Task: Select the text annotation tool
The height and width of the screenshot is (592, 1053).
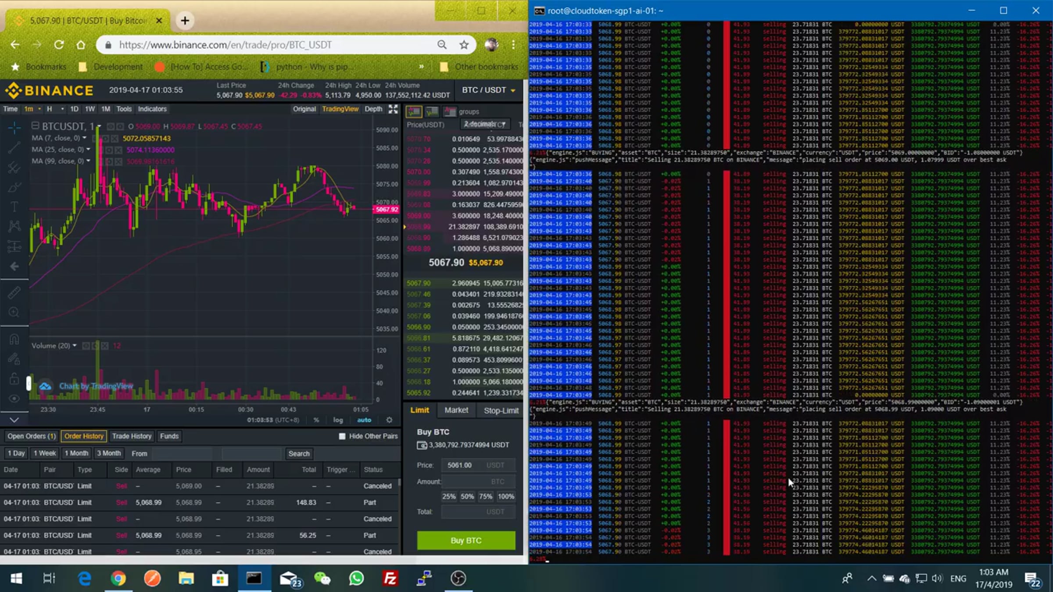Action: coord(14,207)
